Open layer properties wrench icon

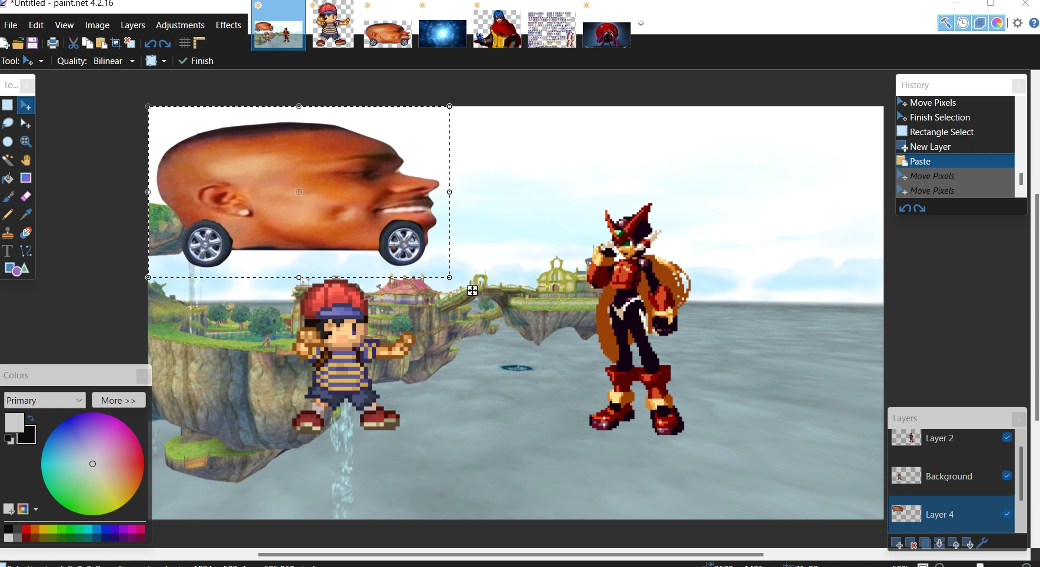coord(982,543)
